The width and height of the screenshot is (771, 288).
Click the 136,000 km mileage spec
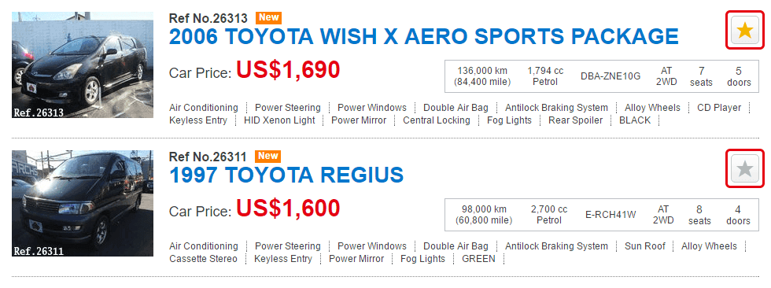pyautogui.click(x=482, y=76)
